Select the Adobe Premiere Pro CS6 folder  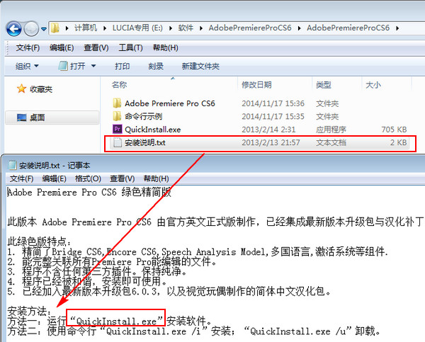pyautogui.click(x=170, y=103)
